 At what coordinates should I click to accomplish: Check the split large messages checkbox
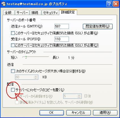(13, 71)
